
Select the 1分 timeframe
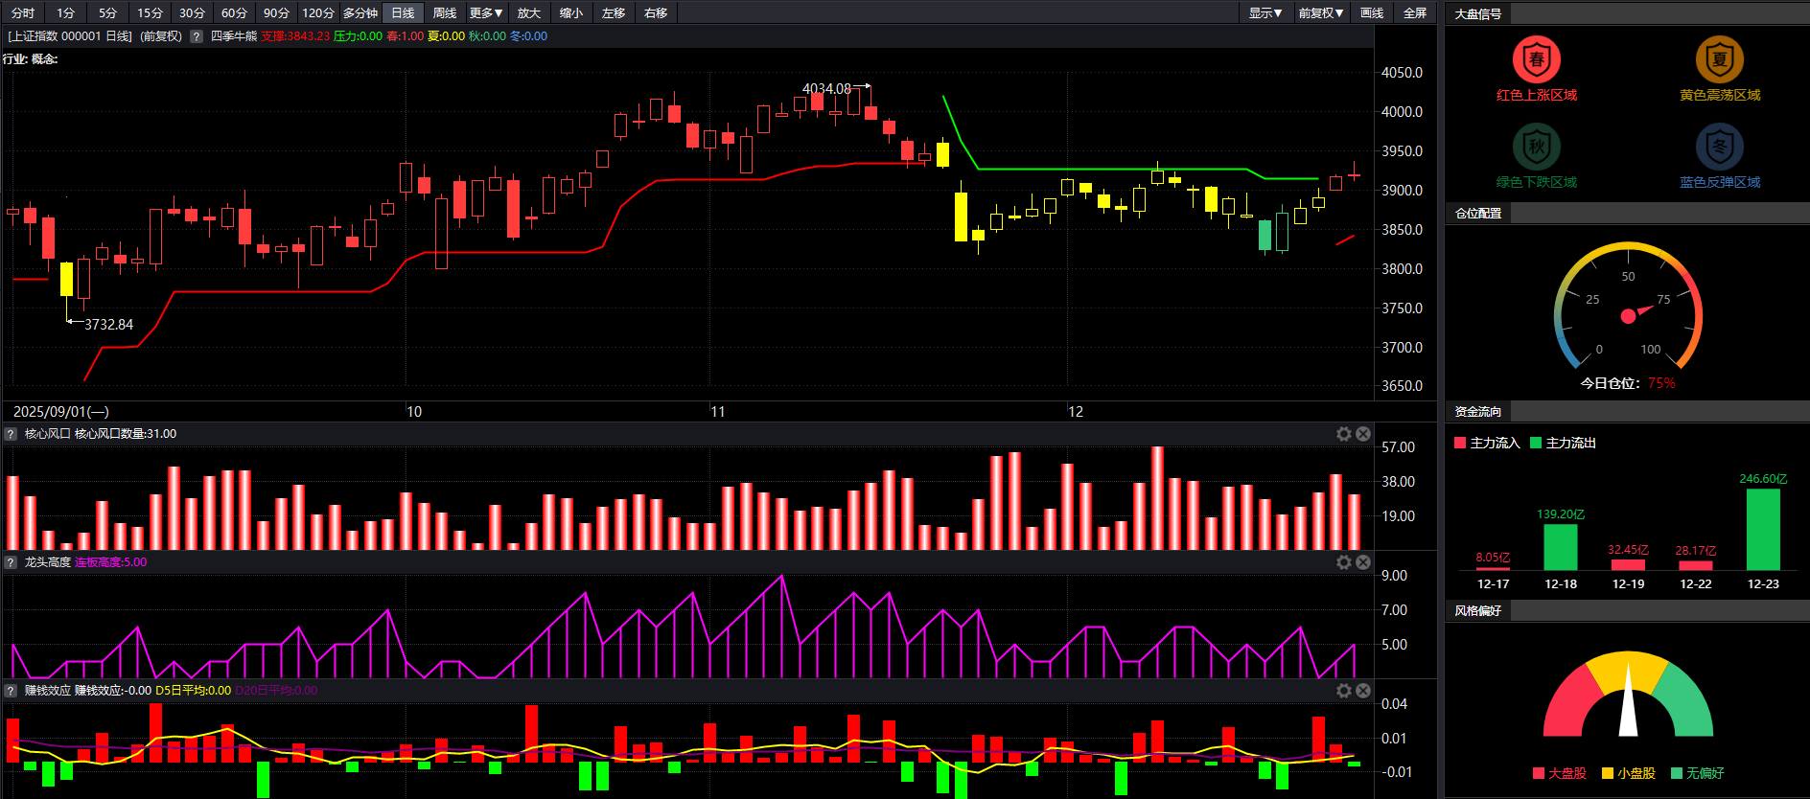65,13
